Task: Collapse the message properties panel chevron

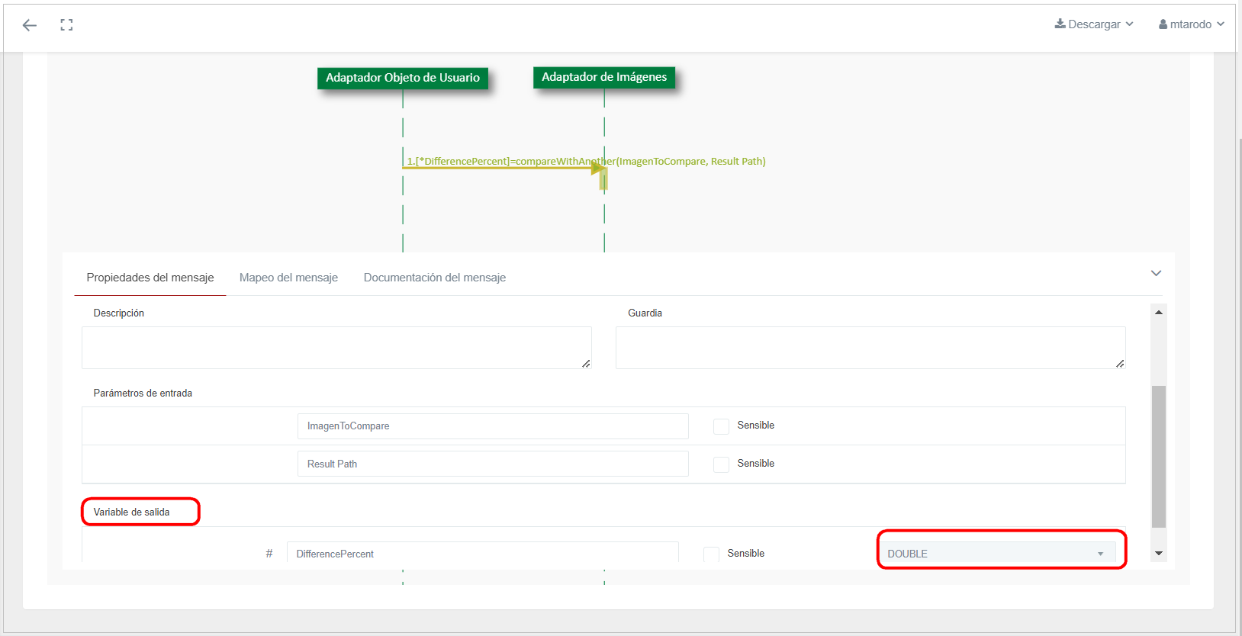Action: pos(1156,273)
